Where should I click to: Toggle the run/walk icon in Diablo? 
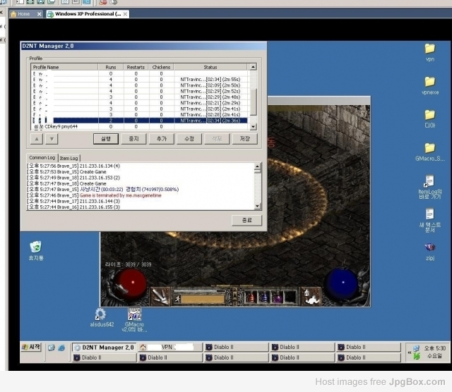(177, 299)
